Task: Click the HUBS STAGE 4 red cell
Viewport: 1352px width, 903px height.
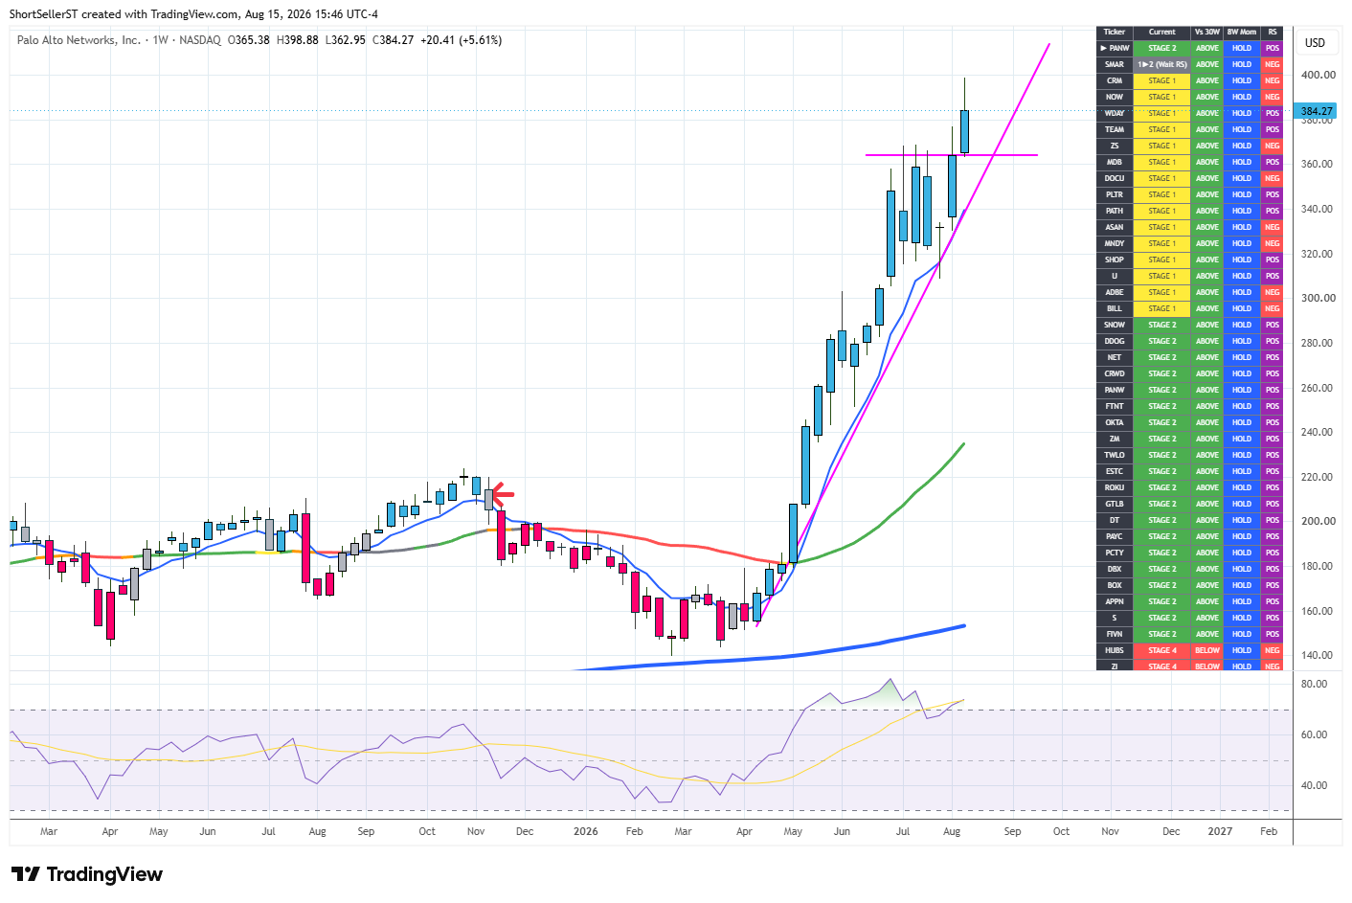Action: (1162, 650)
